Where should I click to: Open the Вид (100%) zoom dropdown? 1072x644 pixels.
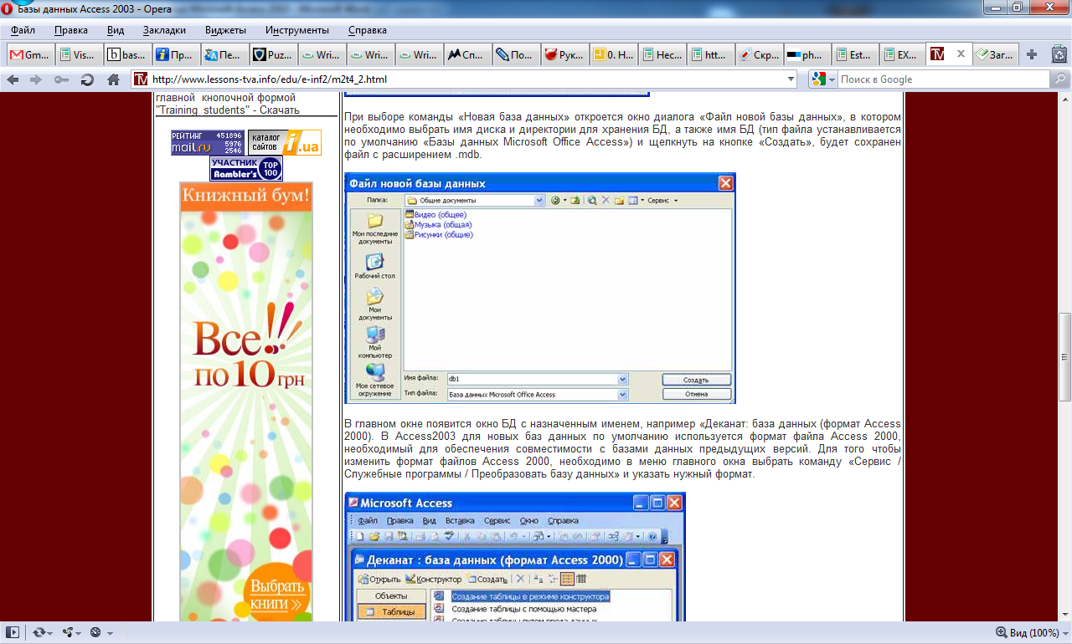[1032, 632]
